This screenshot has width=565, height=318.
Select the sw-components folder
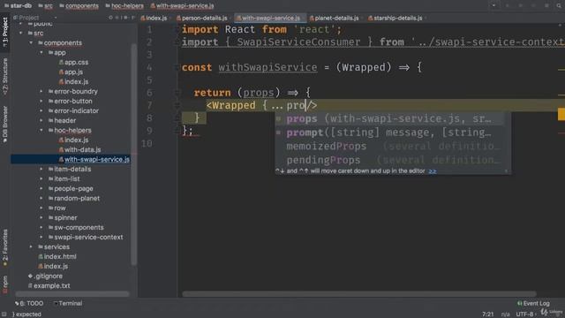76,228
